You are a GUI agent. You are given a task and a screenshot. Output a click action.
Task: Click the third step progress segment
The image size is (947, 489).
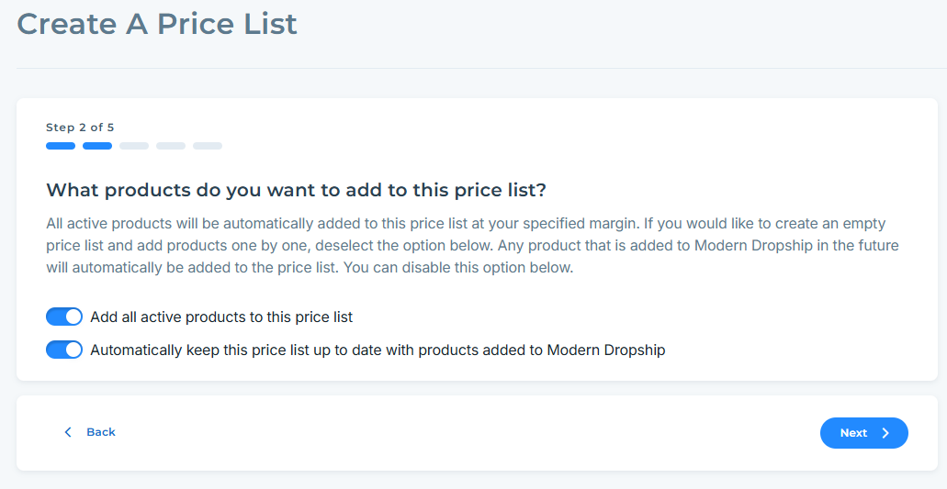coord(134,146)
